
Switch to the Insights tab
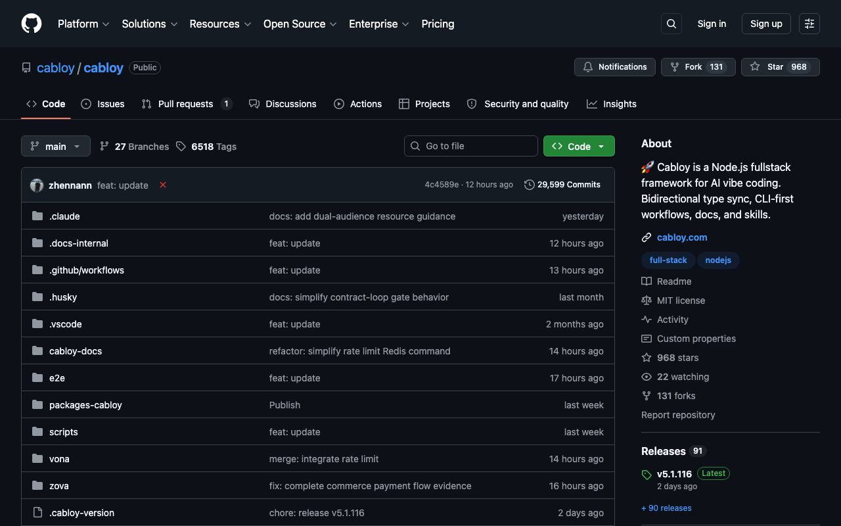[612, 104]
